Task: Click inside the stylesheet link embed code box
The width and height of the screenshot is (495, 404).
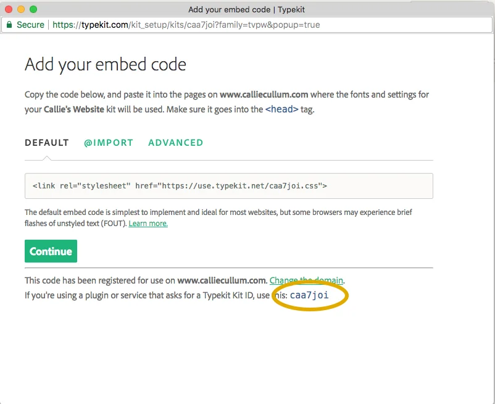Action: [229, 186]
